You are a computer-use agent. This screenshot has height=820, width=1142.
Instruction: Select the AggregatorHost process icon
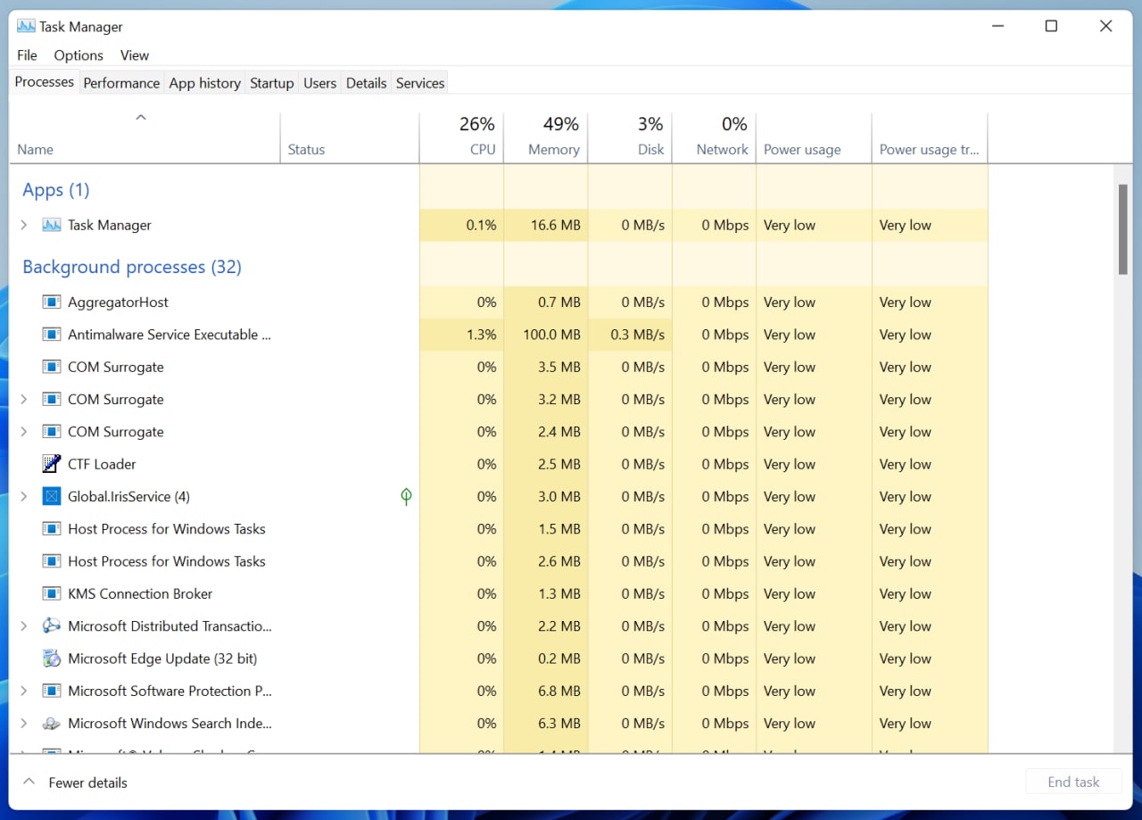click(52, 302)
